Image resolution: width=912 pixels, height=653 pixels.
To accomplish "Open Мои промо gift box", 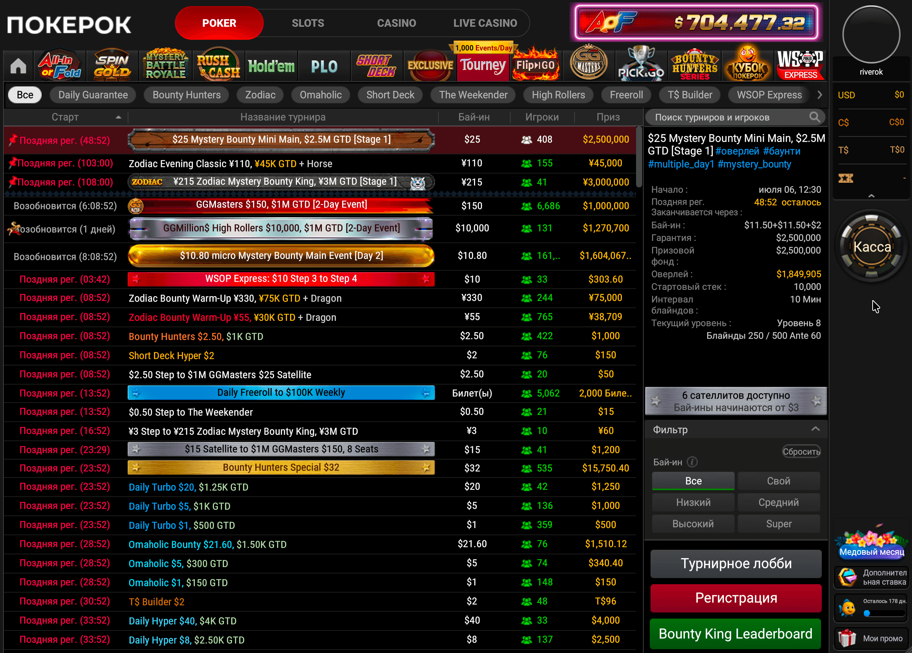I will point(871,638).
